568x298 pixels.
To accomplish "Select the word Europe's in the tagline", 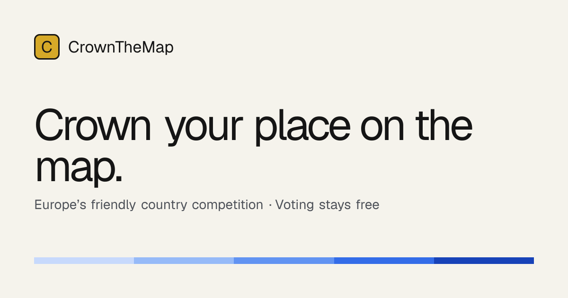I will [x=60, y=205].
